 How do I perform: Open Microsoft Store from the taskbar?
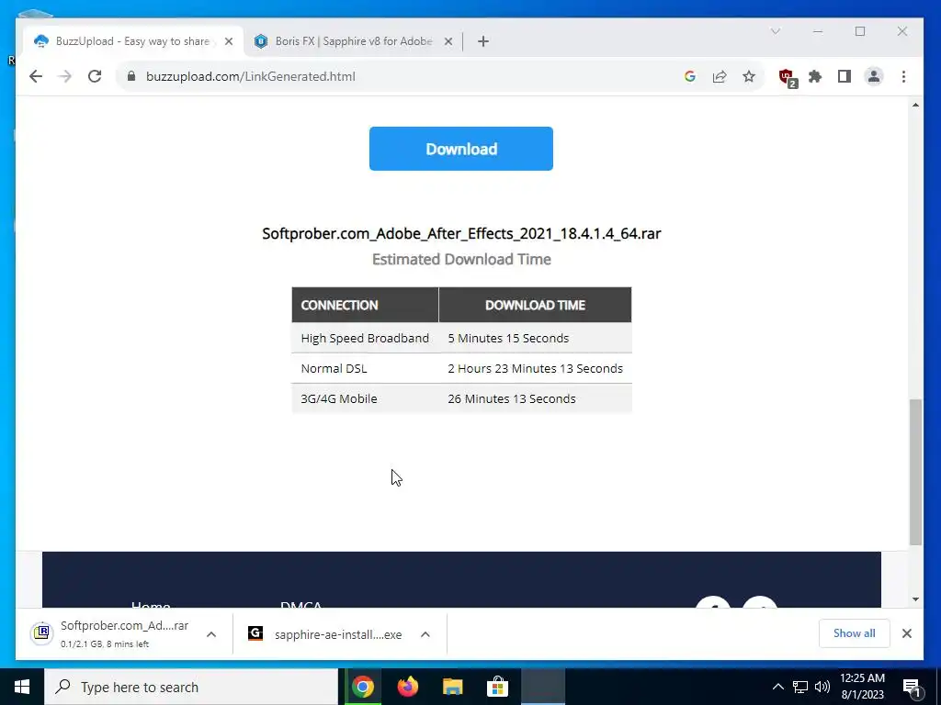coord(497,687)
